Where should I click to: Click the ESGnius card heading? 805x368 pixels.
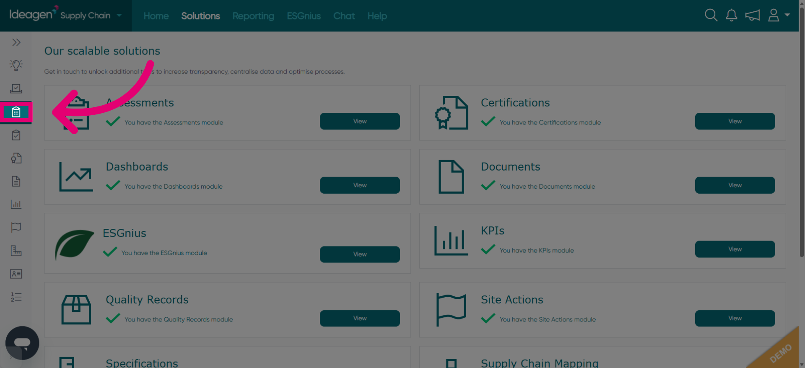[x=125, y=233]
